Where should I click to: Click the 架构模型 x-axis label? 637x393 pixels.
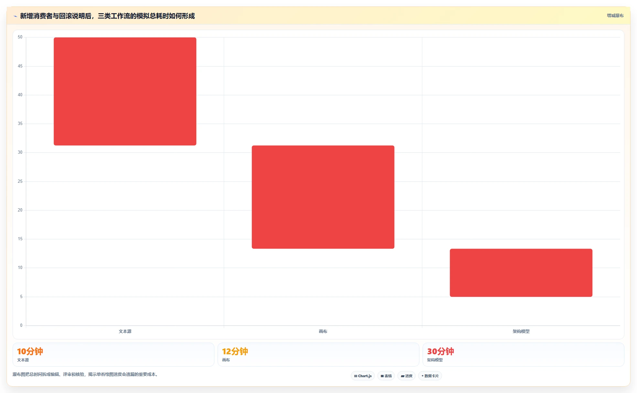click(x=521, y=331)
